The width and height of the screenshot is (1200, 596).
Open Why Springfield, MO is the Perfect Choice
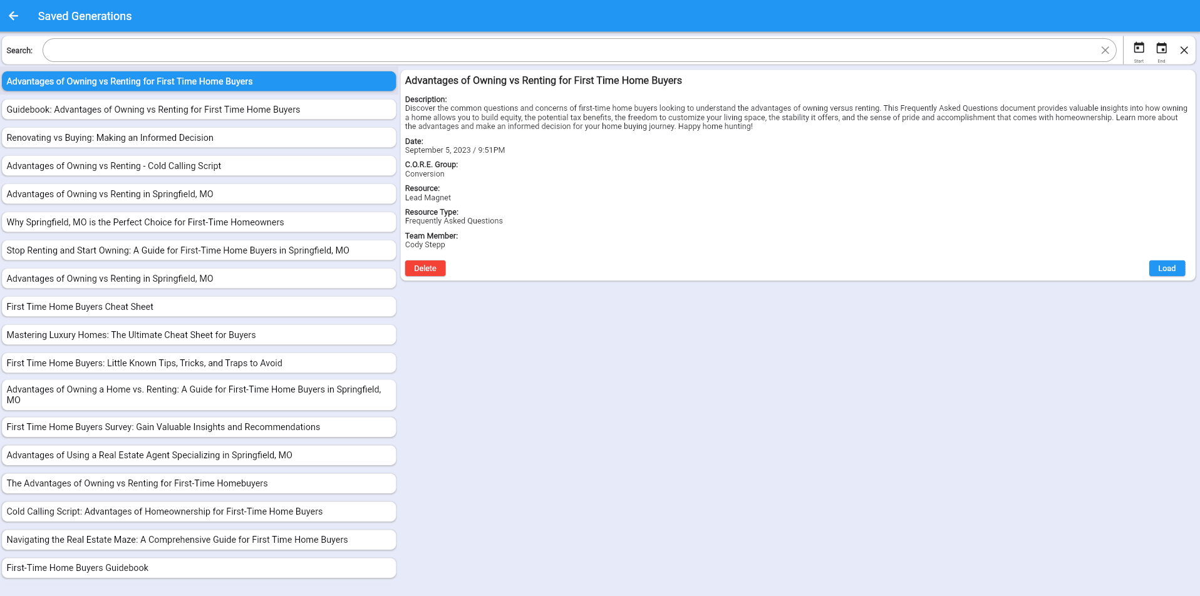coord(199,222)
